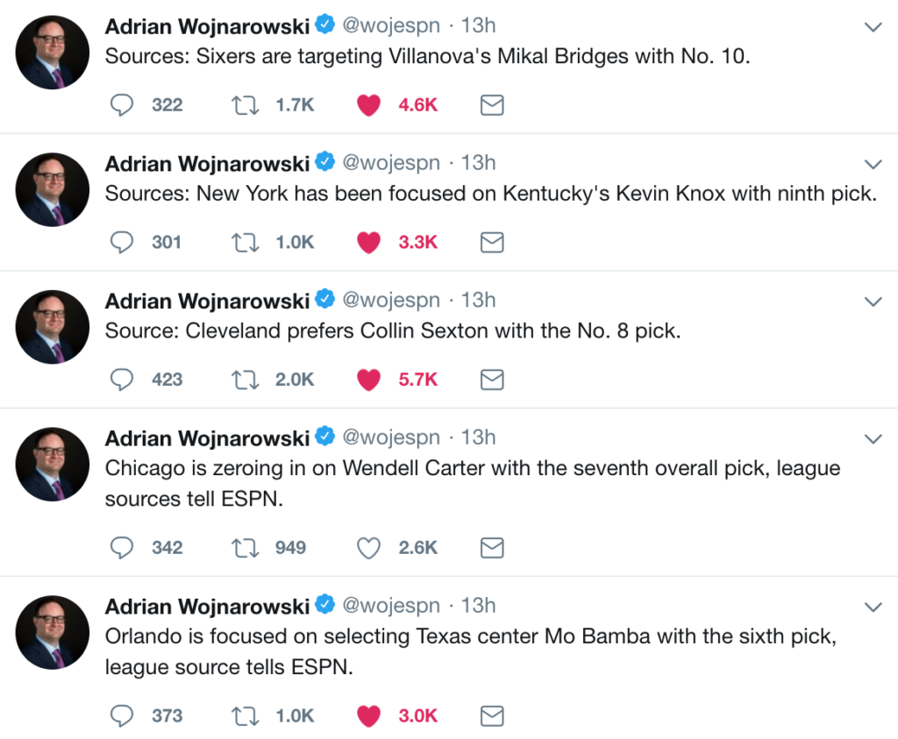Reply to the Mo Bamba Orlando tweet
This screenshot has width=898, height=739.
click(122, 716)
